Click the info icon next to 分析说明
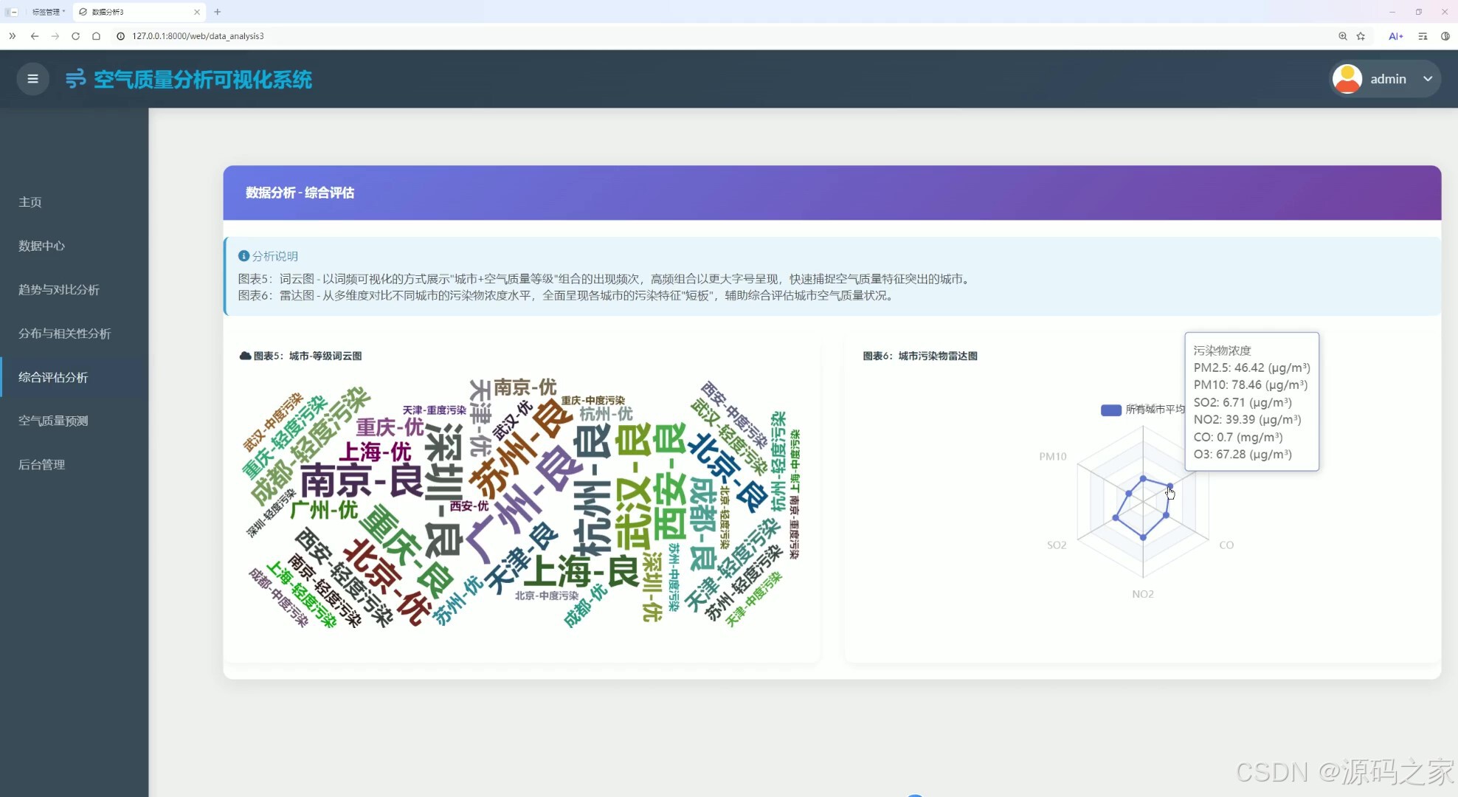This screenshot has height=797, width=1458. tap(244, 255)
